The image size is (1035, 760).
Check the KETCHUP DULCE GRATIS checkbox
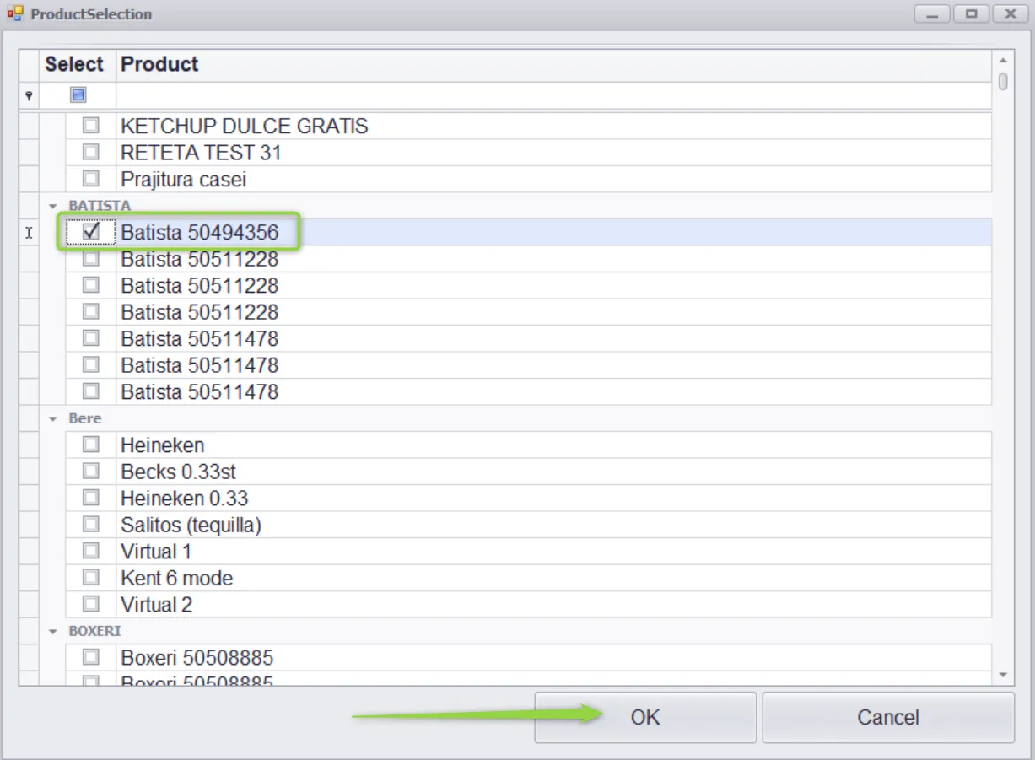(90, 126)
